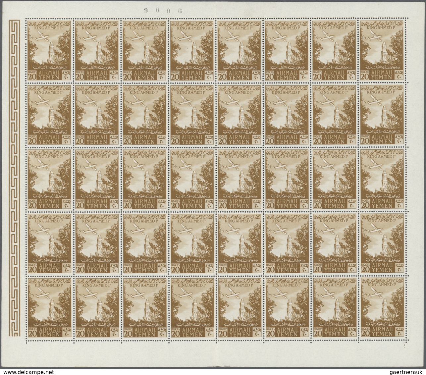The width and height of the screenshot is (426, 375).
Task: Click the sheet number 9006 in the margin
Action: pos(163,10)
